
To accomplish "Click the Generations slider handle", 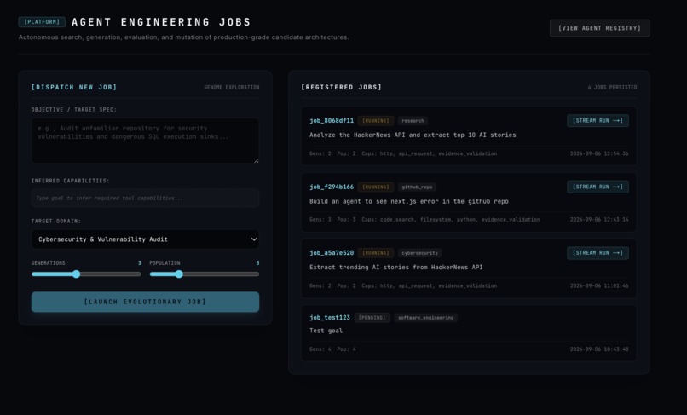I will [76, 274].
